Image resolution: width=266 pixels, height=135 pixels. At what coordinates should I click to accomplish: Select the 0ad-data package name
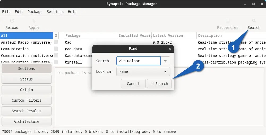74,49
